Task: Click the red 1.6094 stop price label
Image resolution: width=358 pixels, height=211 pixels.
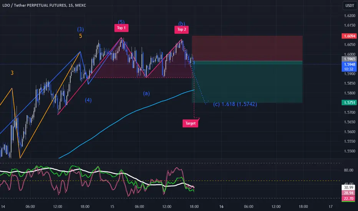Action: pyautogui.click(x=349, y=36)
